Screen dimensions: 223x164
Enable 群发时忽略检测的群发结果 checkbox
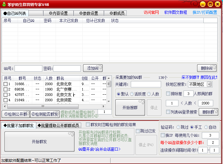(88, 125)
